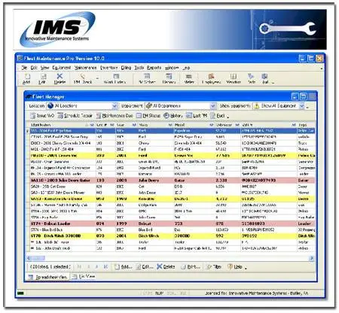Switch to the Spreadsheet View tab
The width and height of the screenshot is (339, 313).
coord(47,277)
